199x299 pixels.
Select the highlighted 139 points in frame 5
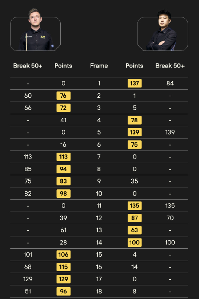point(135,132)
